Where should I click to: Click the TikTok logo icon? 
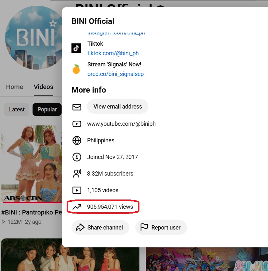(x=76, y=48)
